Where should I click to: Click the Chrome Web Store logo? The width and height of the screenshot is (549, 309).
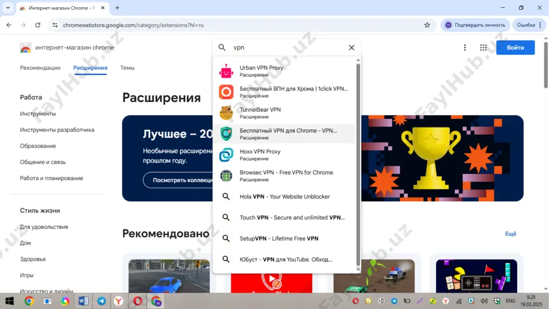coord(26,48)
